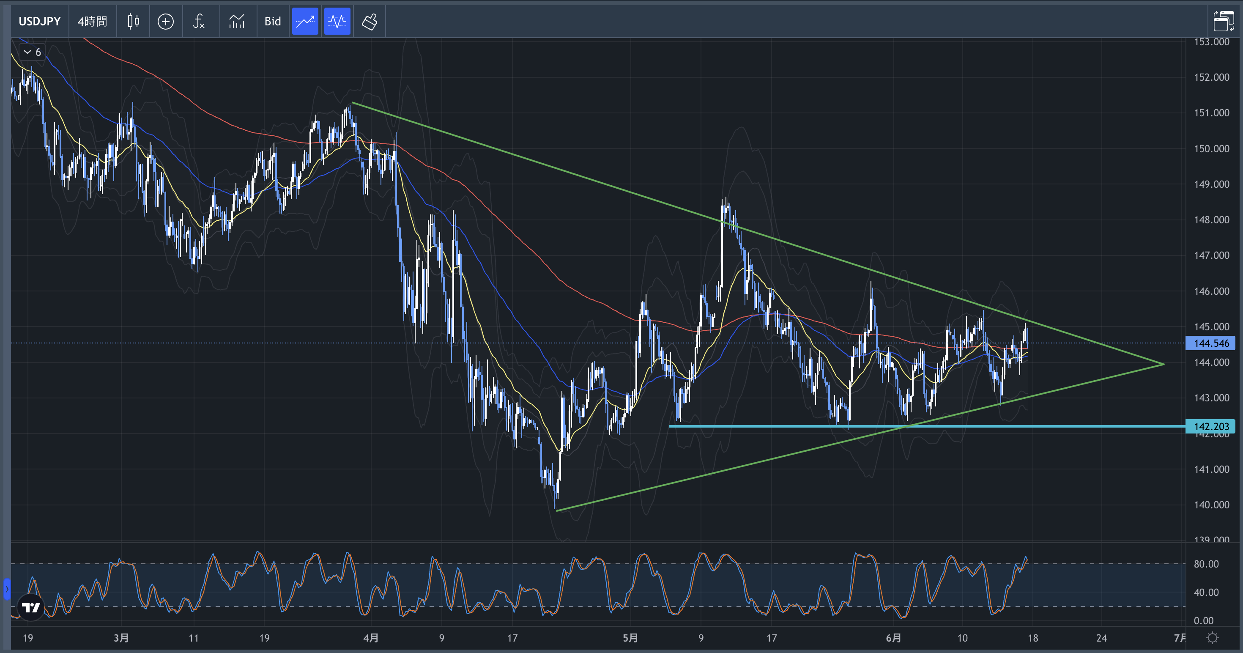The width and height of the screenshot is (1243, 653).
Task: Open the USDJPY symbol selector
Action: (x=40, y=21)
